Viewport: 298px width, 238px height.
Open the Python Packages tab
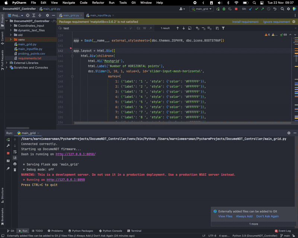[x=80, y=231]
